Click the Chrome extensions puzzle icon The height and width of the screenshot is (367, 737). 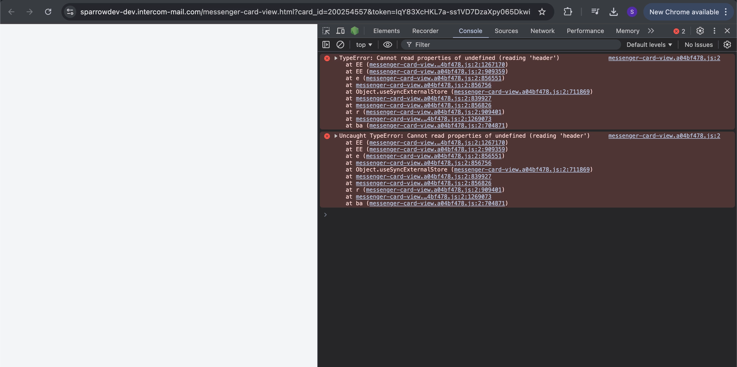(x=568, y=12)
